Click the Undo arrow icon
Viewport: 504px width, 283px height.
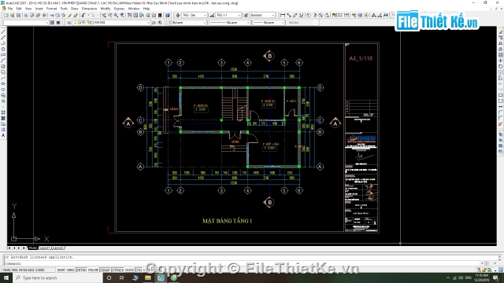pos(83,15)
